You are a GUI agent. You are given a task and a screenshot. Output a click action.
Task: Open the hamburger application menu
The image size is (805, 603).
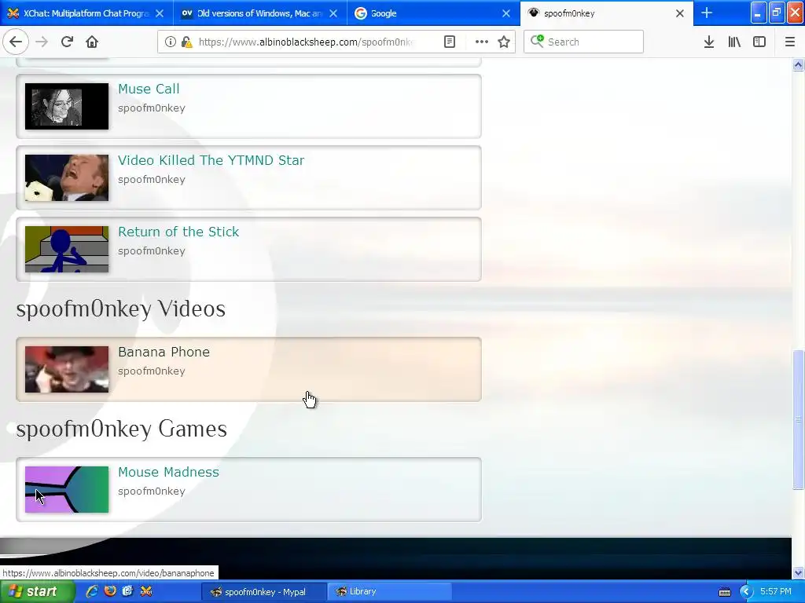click(x=789, y=42)
